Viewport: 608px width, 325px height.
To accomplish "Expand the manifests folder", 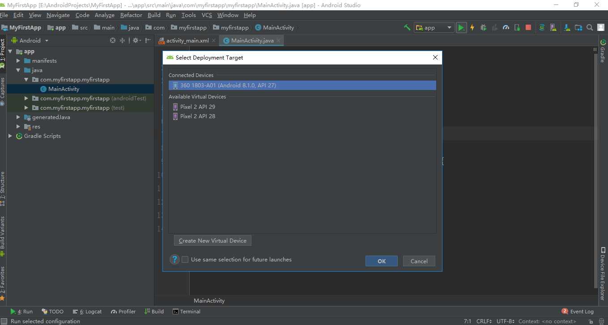I will [x=18, y=60].
